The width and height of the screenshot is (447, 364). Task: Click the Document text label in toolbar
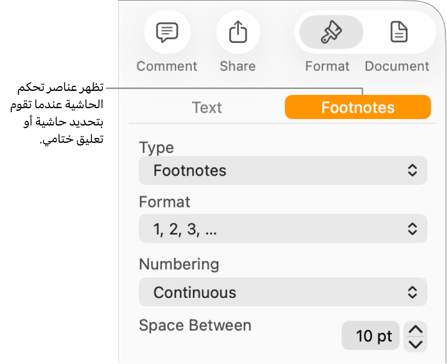[397, 66]
